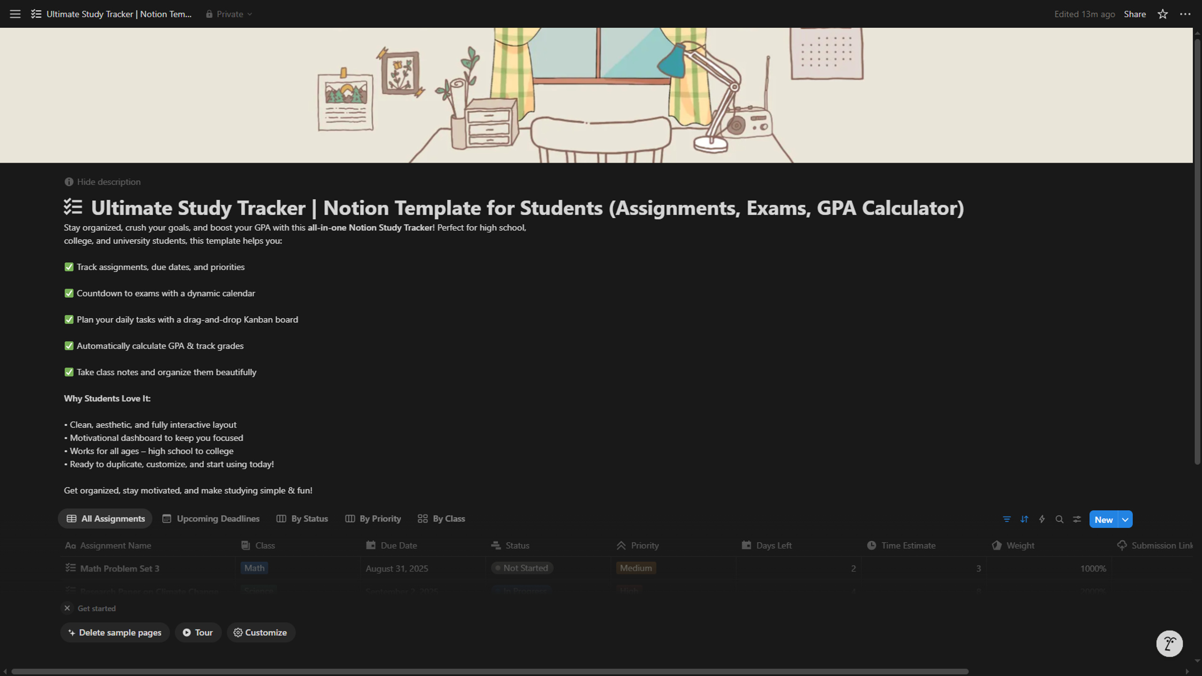The width and height of the screenshot is (1202, 676).
Task: Open the sidebar hamburger menu
Action: click(x=15, y=14)
